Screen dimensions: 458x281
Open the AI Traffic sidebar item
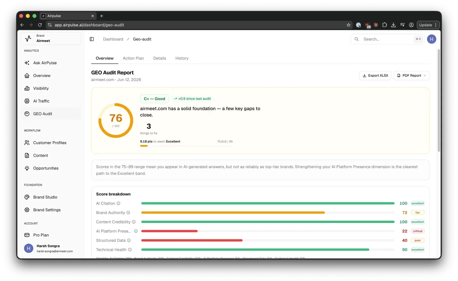tap(51, 101)
